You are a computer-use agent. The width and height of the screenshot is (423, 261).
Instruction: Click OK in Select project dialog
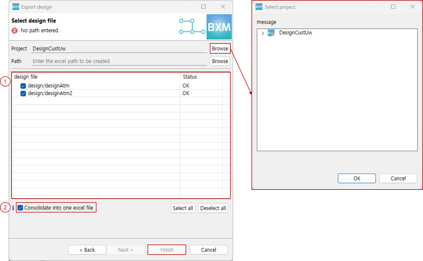click(x=357, y=178)
